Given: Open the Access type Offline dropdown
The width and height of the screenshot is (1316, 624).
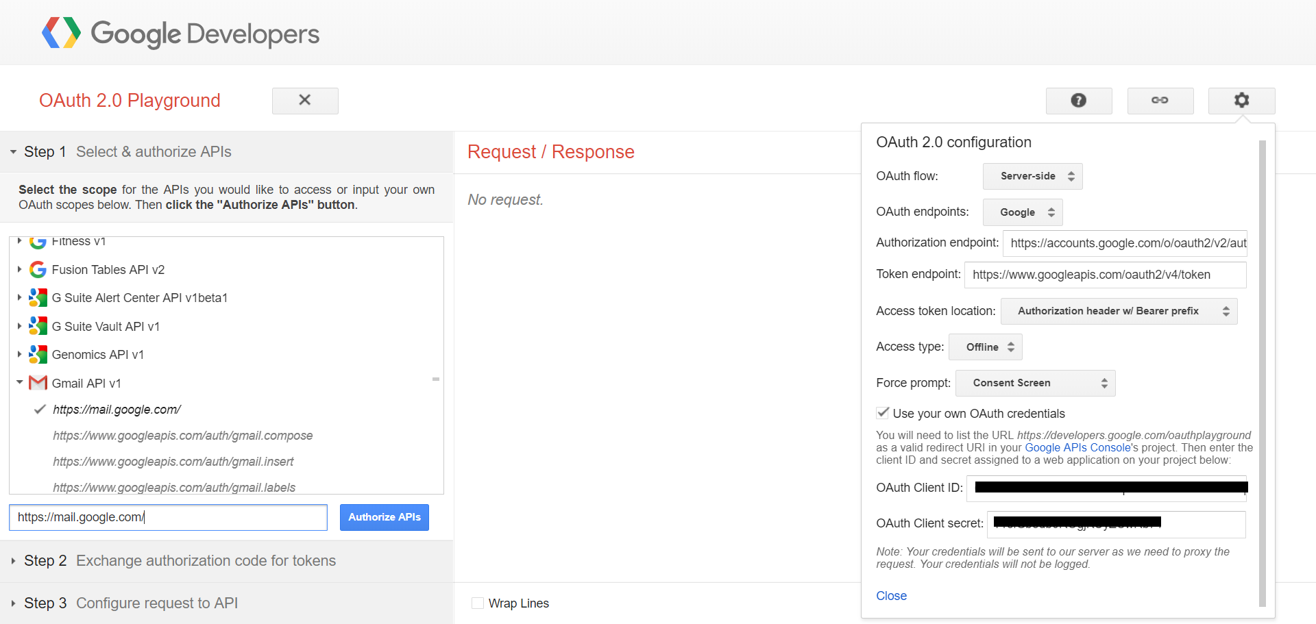Looking at the screenshot, I should click(986, 347).
